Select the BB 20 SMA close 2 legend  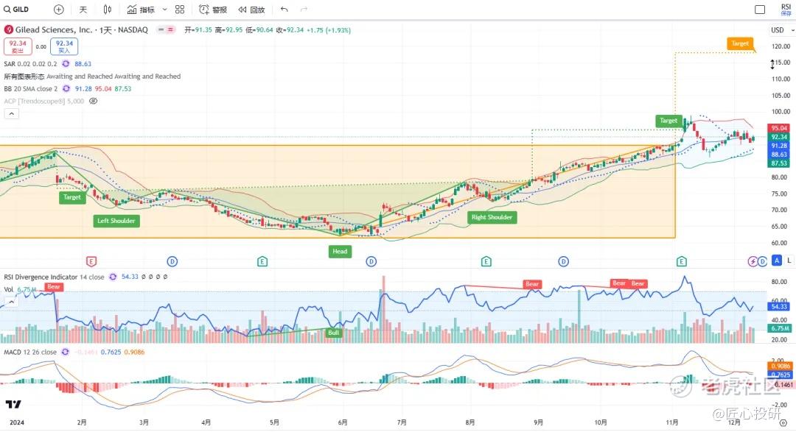(x=30, y=89)
